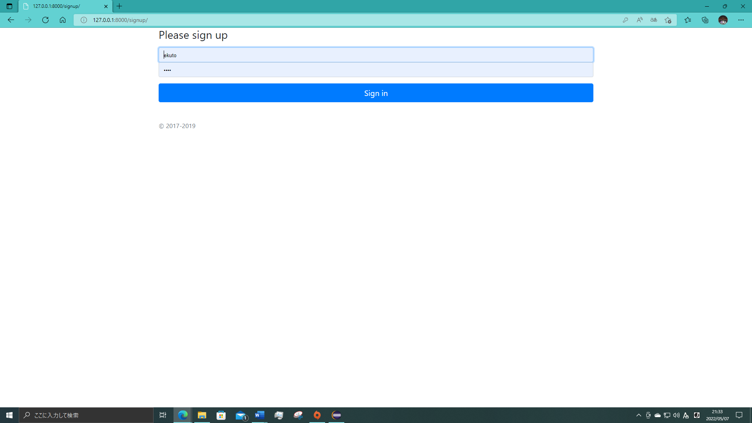
Task: Open the Favorites list icon
Action: (x=688, y=20)
